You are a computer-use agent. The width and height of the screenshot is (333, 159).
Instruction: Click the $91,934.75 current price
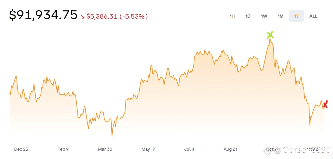tap(43, 15)
